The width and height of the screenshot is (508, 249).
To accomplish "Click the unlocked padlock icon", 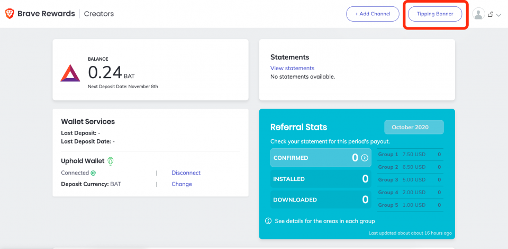I will tap(491, 14).
